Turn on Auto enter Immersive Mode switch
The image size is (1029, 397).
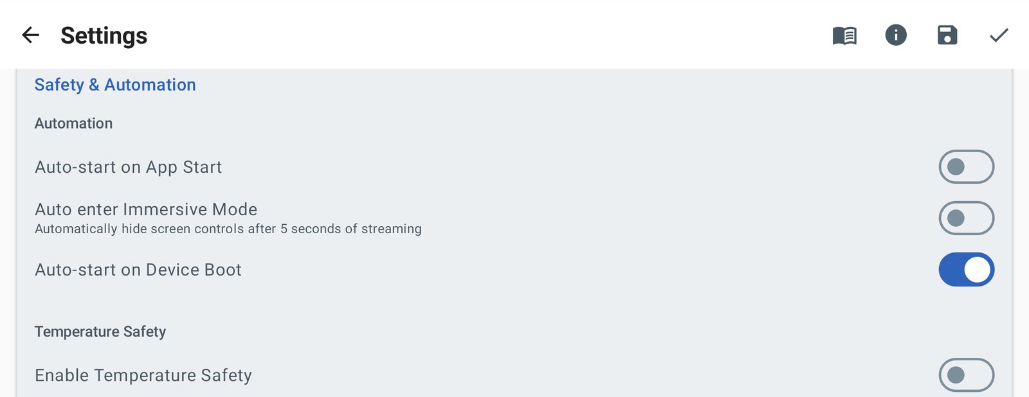(x=966, y=218)
